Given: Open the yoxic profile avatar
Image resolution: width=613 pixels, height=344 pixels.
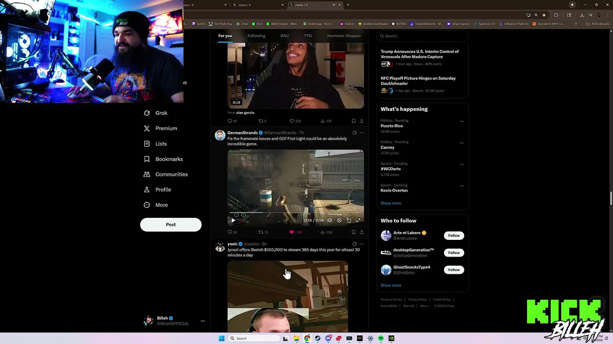Looking at the screenshot, I should pyautogui.click(x=220, y=247).
